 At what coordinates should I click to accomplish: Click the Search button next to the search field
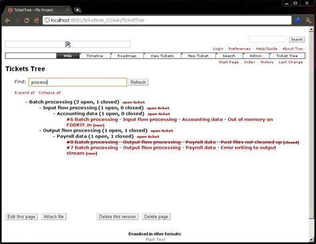(297, 39)
